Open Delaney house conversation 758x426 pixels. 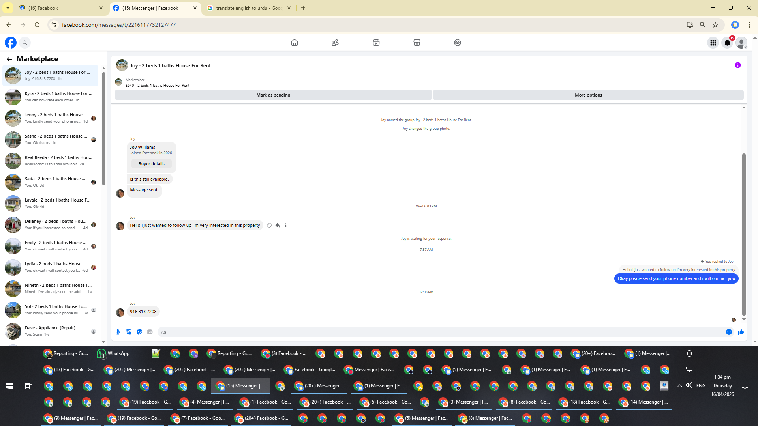coord(51,225)
